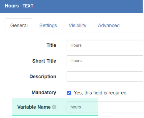Click the empty Description field
The width and height of the screenshot is (144, 118).
[x=105, y=76]
